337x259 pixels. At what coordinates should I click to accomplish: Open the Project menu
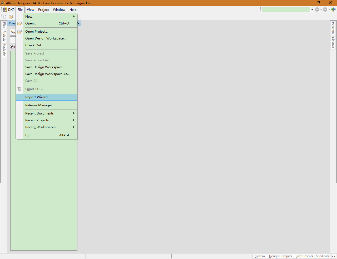coord(43,10)
